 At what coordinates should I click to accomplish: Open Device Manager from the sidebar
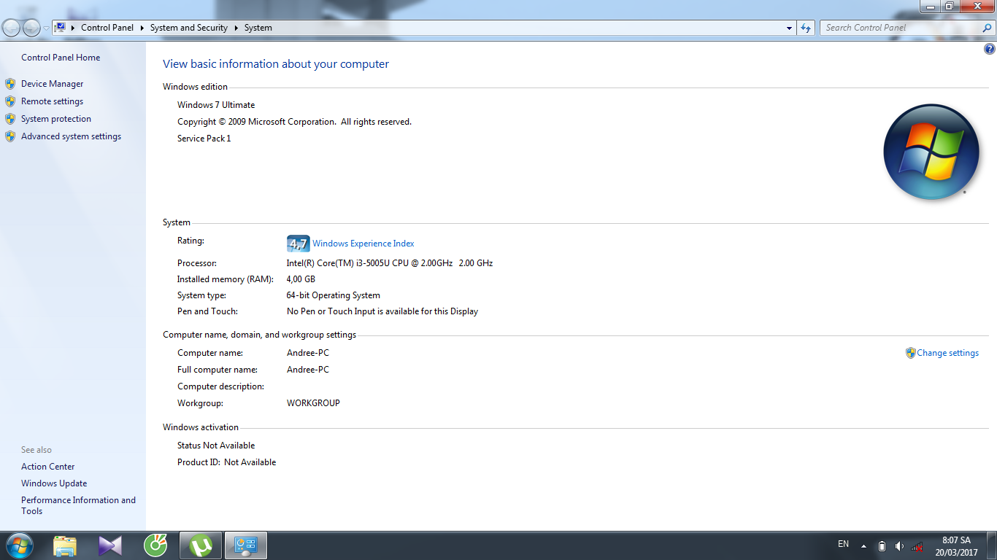click(x=52, y=84)
